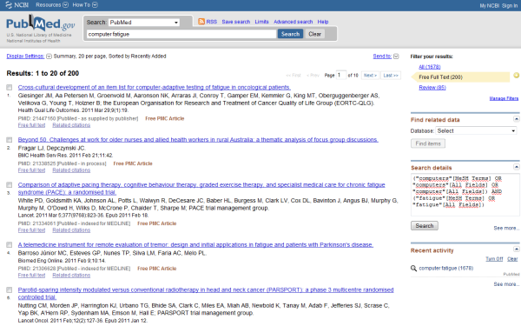
Task: Click the Send to link
Action: click(382, 57)
